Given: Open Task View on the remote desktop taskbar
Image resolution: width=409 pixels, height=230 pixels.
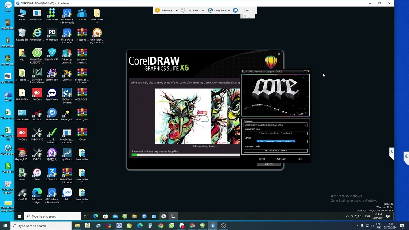Looking at the screenshot, I should 86,216.
